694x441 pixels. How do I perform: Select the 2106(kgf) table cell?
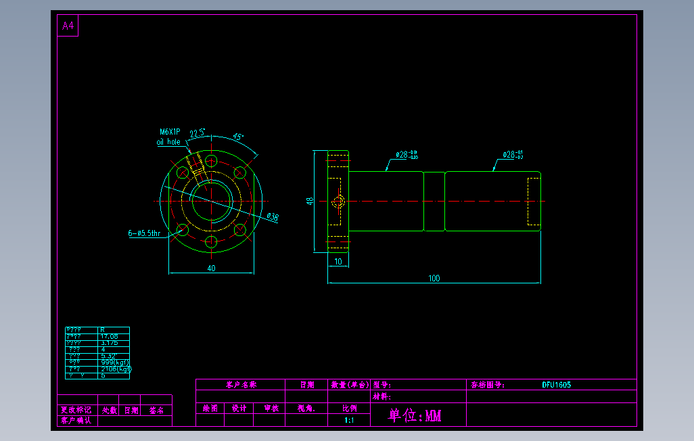pos(114,369)
